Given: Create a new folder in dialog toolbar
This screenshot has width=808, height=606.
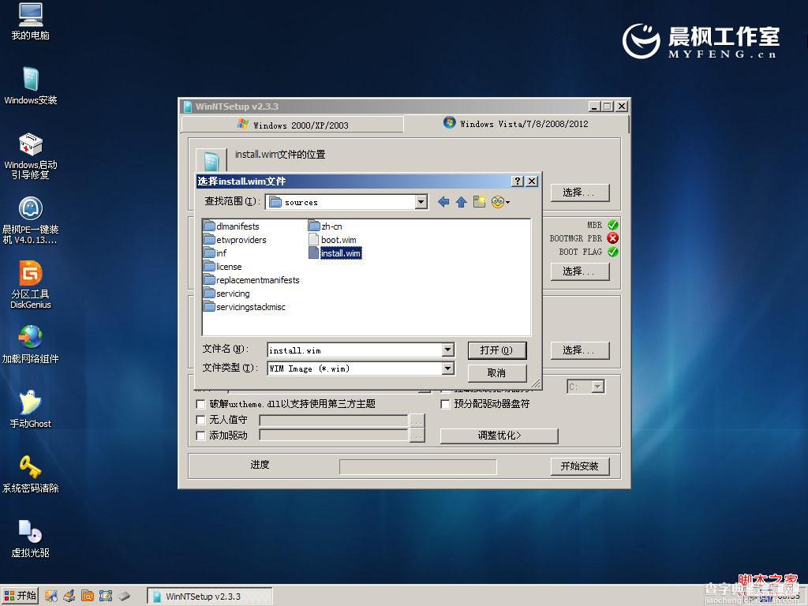Looking at the screenshot, I should tap(479, 201).
